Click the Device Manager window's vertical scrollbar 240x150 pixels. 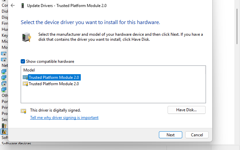[x=237, y=27]
